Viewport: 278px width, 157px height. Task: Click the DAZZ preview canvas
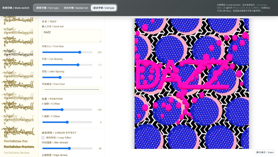[191, 83]
